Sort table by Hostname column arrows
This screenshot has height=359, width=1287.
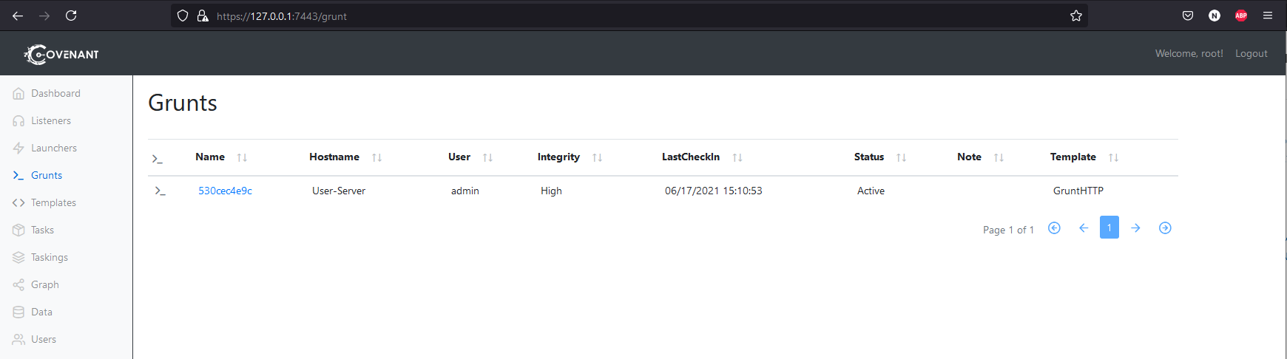coord(376,157)
